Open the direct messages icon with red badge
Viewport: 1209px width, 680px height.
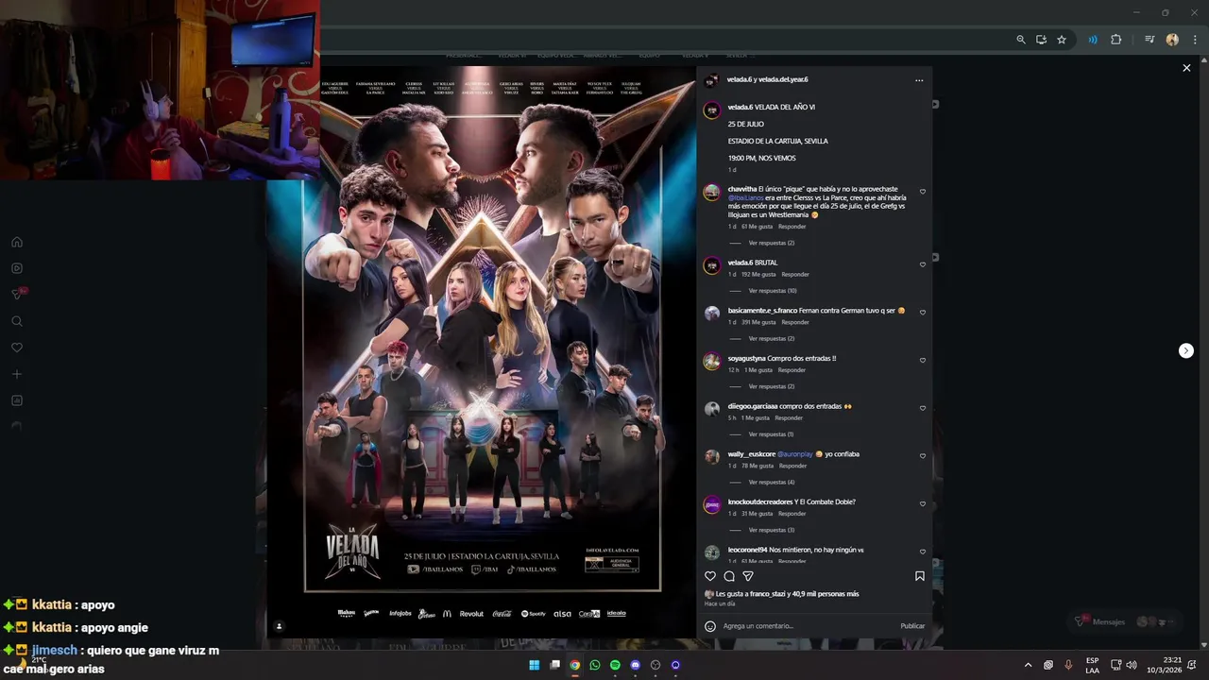17,295
